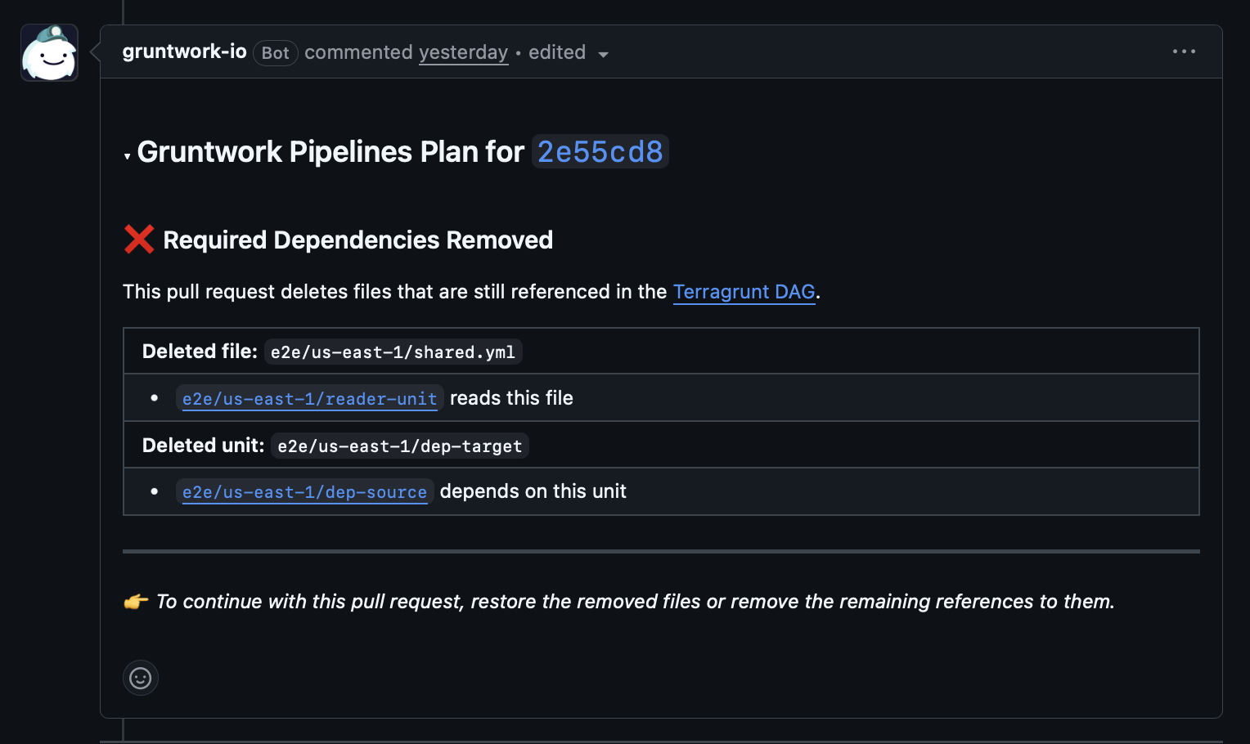1250x744 pixels.
Task: Open the e2e/us-east-1/reader-unit link
Action: 310,398
